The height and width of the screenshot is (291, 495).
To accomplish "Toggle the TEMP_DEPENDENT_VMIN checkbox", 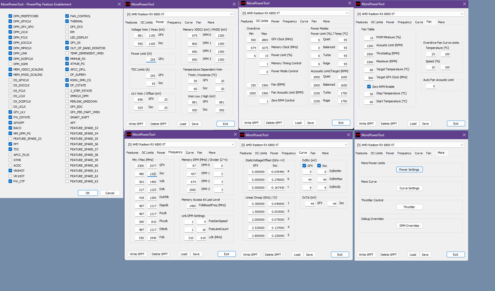I will pos(67,53).
